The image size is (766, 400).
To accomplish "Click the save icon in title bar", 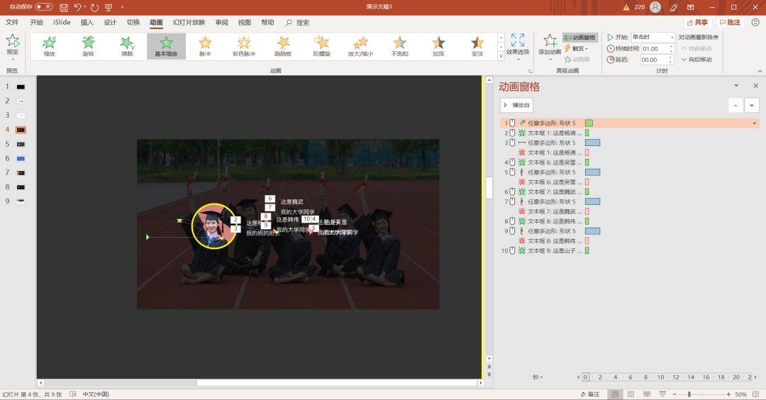I will point(64,7).
